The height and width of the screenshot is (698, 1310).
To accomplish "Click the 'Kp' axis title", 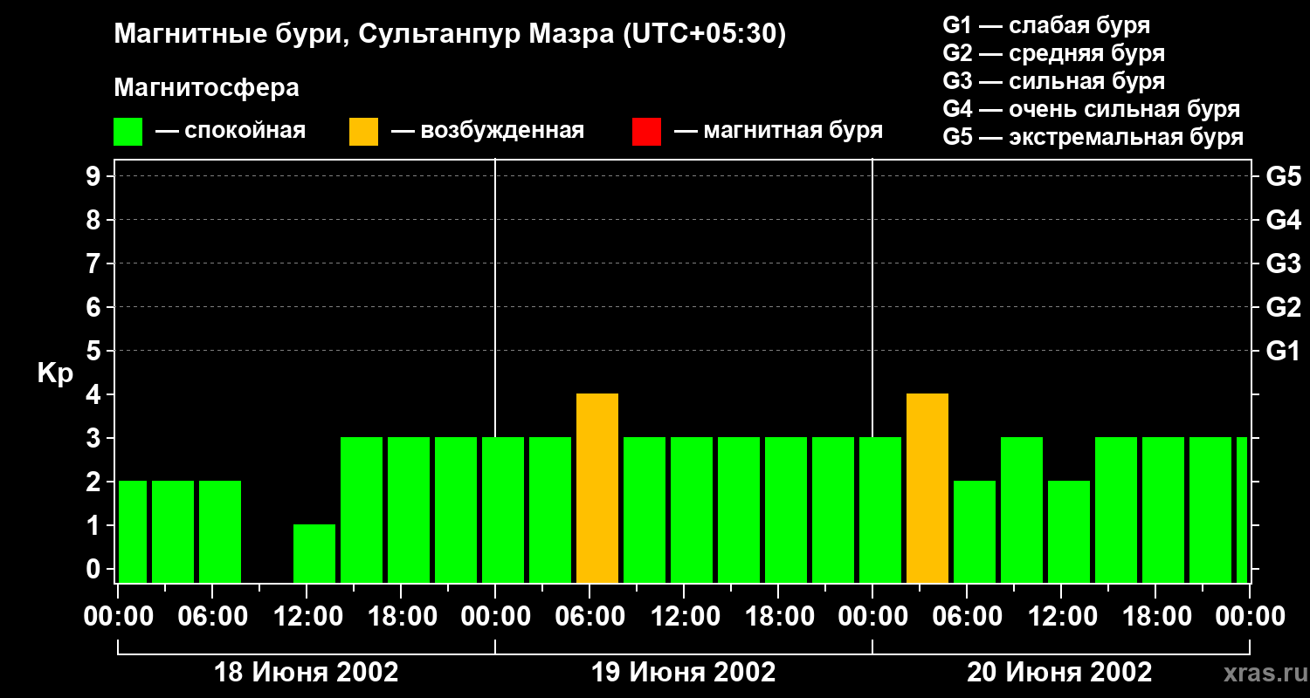I will tap(55, 373).
